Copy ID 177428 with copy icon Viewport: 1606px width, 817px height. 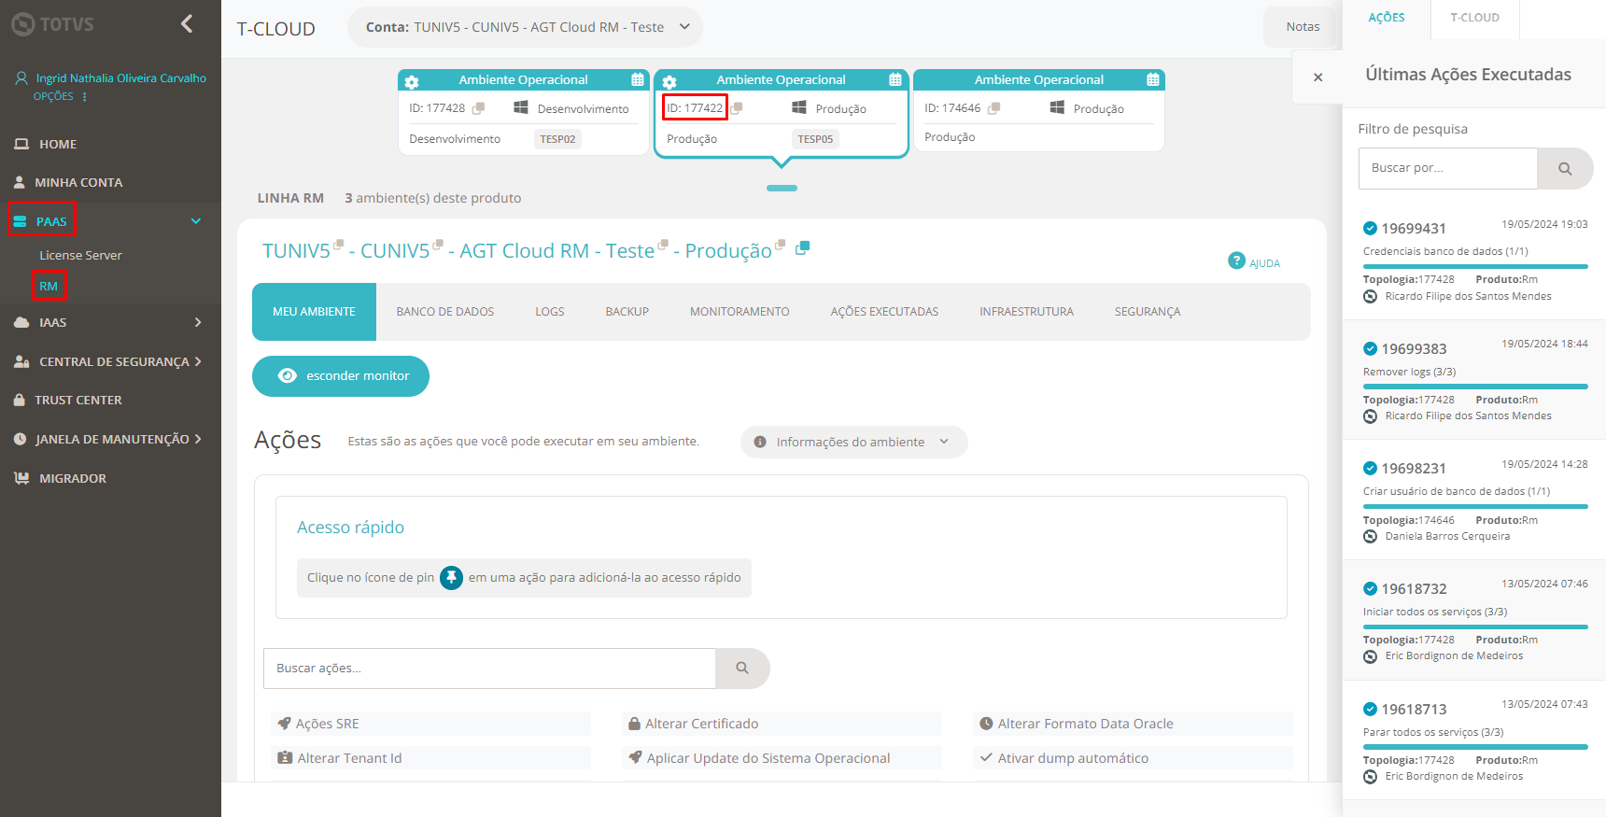click(x=478, y=108)
